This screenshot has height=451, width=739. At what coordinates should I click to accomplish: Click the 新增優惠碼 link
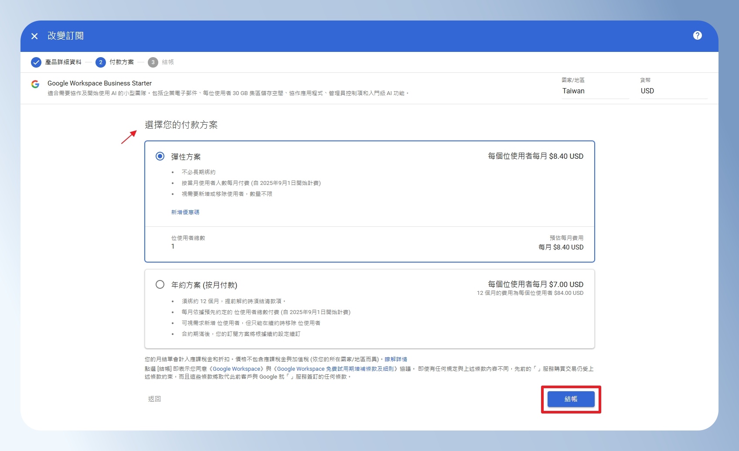tap(185, 212)
